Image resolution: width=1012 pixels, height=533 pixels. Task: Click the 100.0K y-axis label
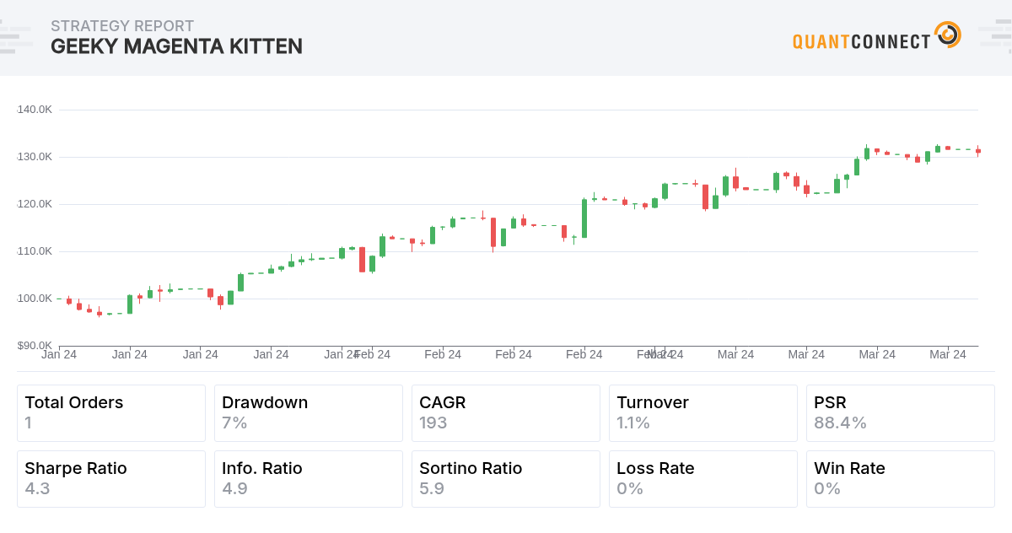click(x=35, y=299)
